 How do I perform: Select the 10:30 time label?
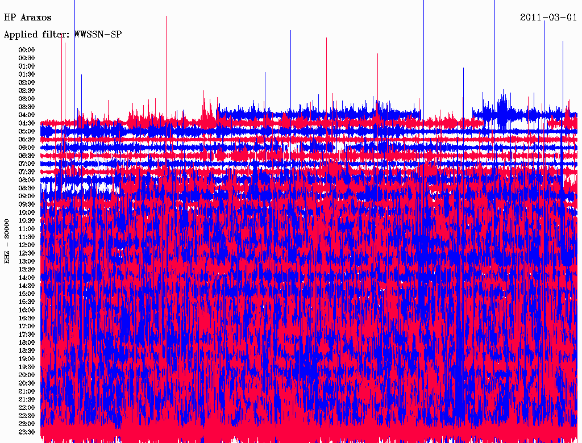(27, 220)
